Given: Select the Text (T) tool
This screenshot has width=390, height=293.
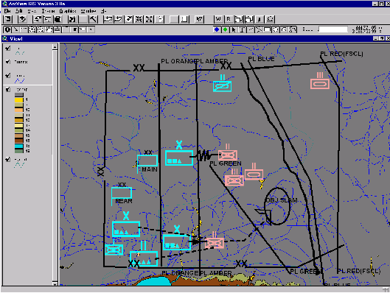Looking at the screenshot, I should point(241,29).
